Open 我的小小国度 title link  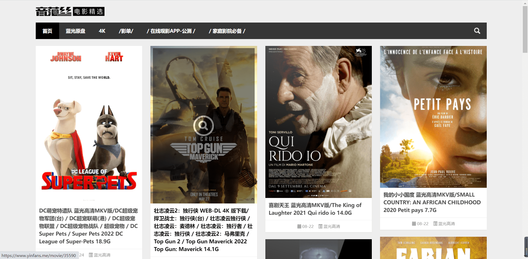click(432, 202)
